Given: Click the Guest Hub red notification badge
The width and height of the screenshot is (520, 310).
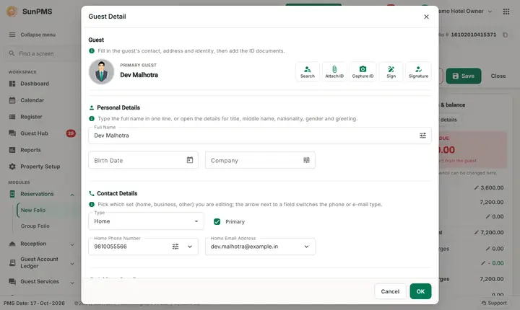Looking at the screenshot, I should [x=71, y=133].
